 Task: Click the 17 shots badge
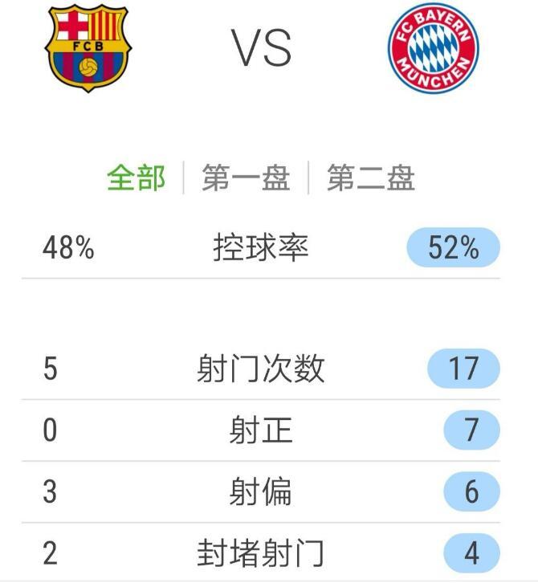tap(463, 369)
